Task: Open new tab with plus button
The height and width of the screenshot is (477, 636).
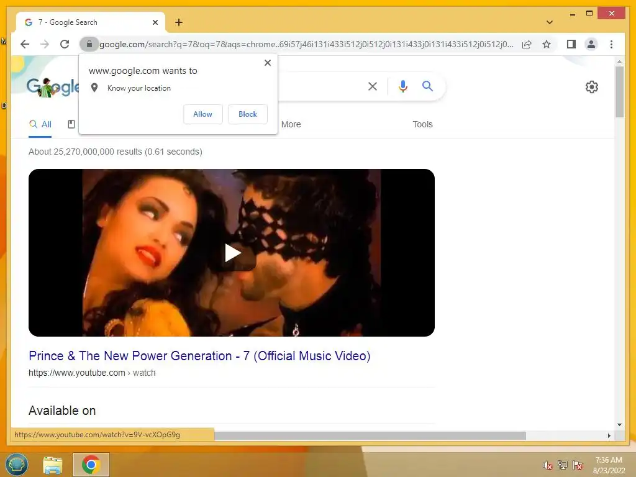Action: (x=178, y=22)
